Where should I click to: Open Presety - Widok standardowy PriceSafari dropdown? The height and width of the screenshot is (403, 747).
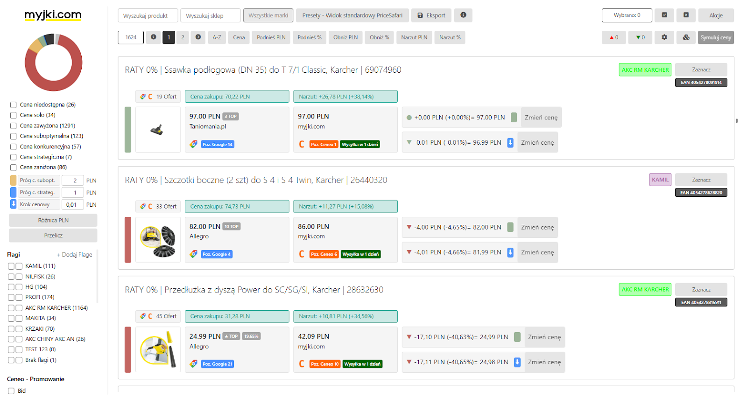(x=352, y=15)
